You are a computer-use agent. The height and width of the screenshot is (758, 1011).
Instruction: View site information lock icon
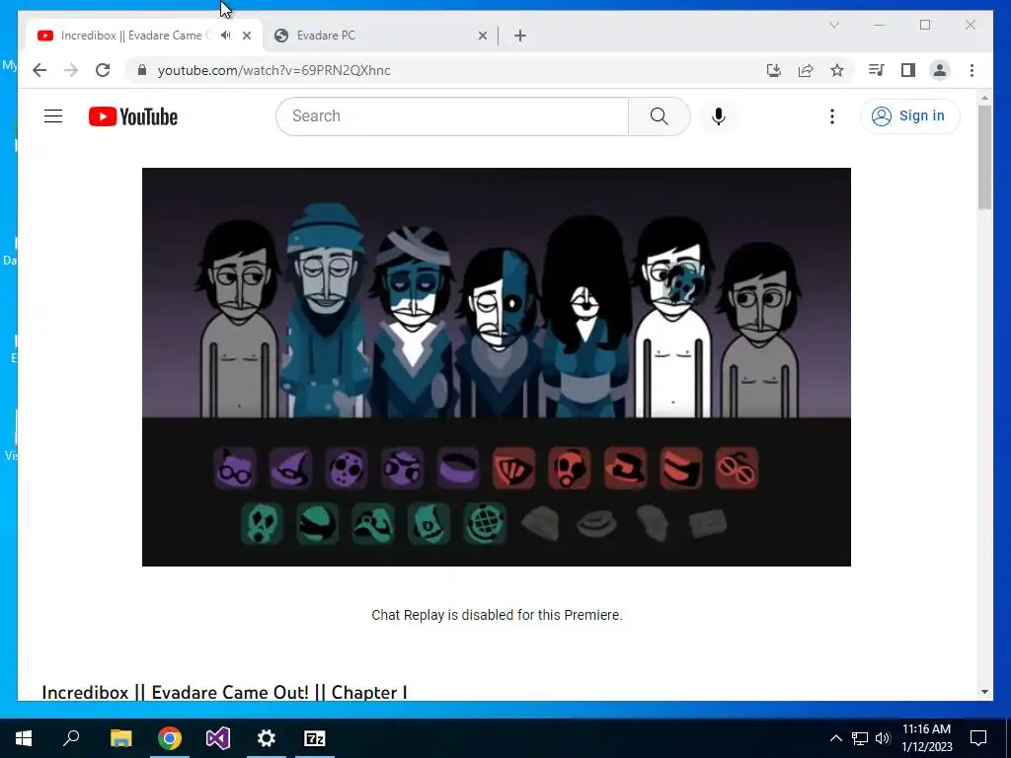pos(142,70)
